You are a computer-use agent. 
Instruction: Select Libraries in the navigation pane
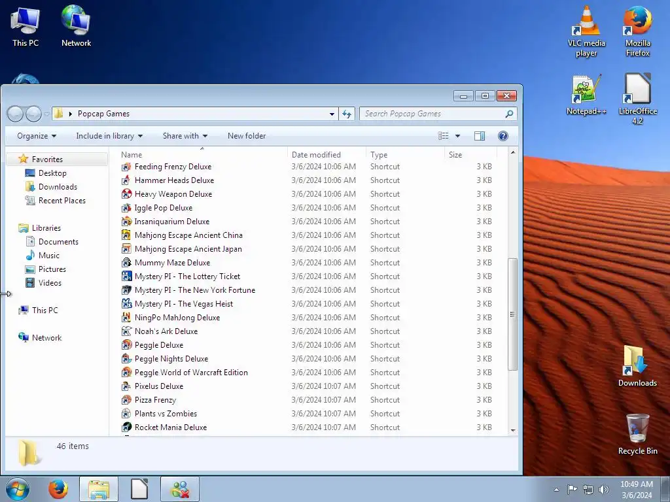point(46,228)
